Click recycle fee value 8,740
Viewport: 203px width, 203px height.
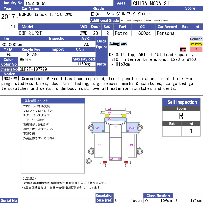tap(33, 55)
